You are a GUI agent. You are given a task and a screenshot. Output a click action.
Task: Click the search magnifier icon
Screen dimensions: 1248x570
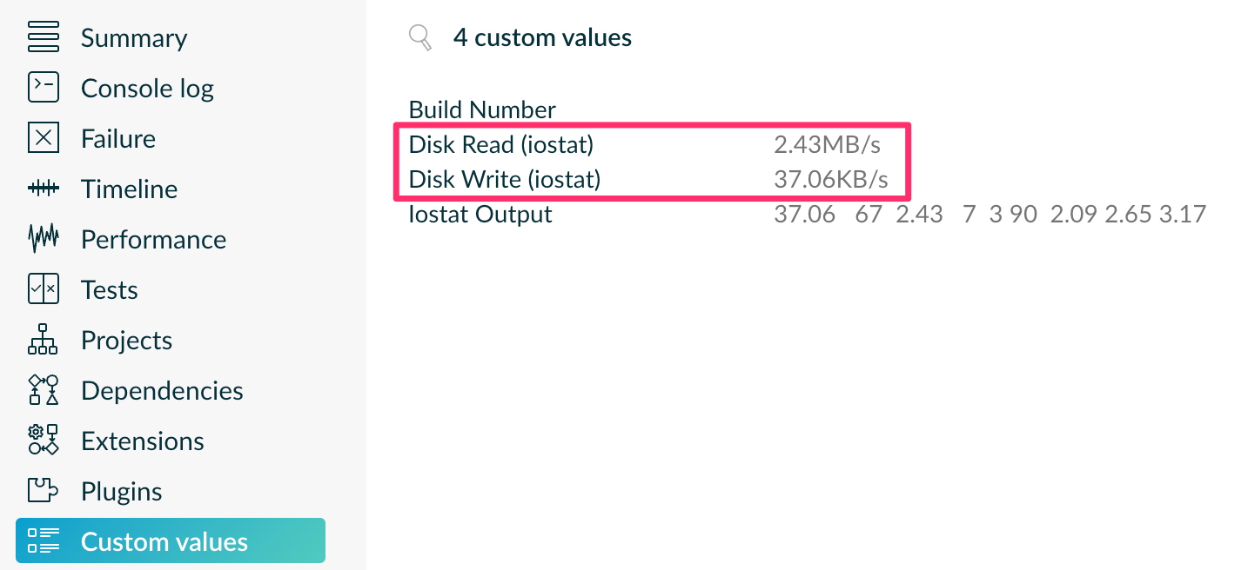pos(420,38)
